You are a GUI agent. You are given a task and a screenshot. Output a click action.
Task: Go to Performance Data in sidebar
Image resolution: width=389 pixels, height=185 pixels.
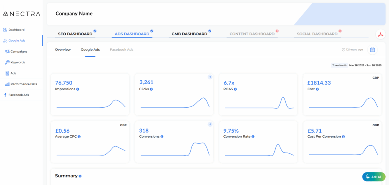pyautogui.click(x=24, y=84)
